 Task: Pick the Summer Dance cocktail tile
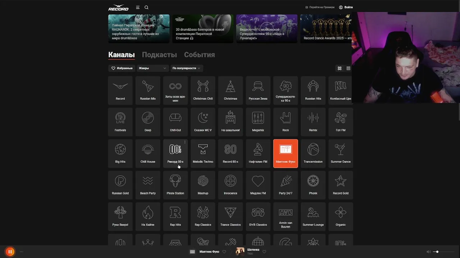click(x=341, y=153)
